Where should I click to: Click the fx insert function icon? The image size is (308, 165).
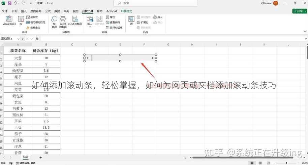(x=37, y=39)
